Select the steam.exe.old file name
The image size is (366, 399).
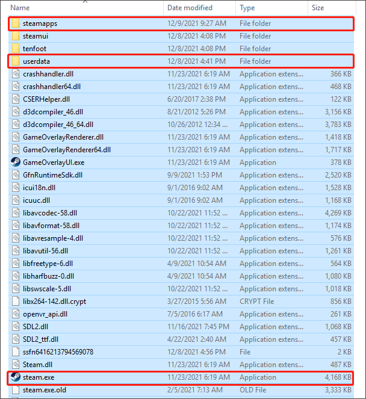pyautogui.click(x=45, y=389)
